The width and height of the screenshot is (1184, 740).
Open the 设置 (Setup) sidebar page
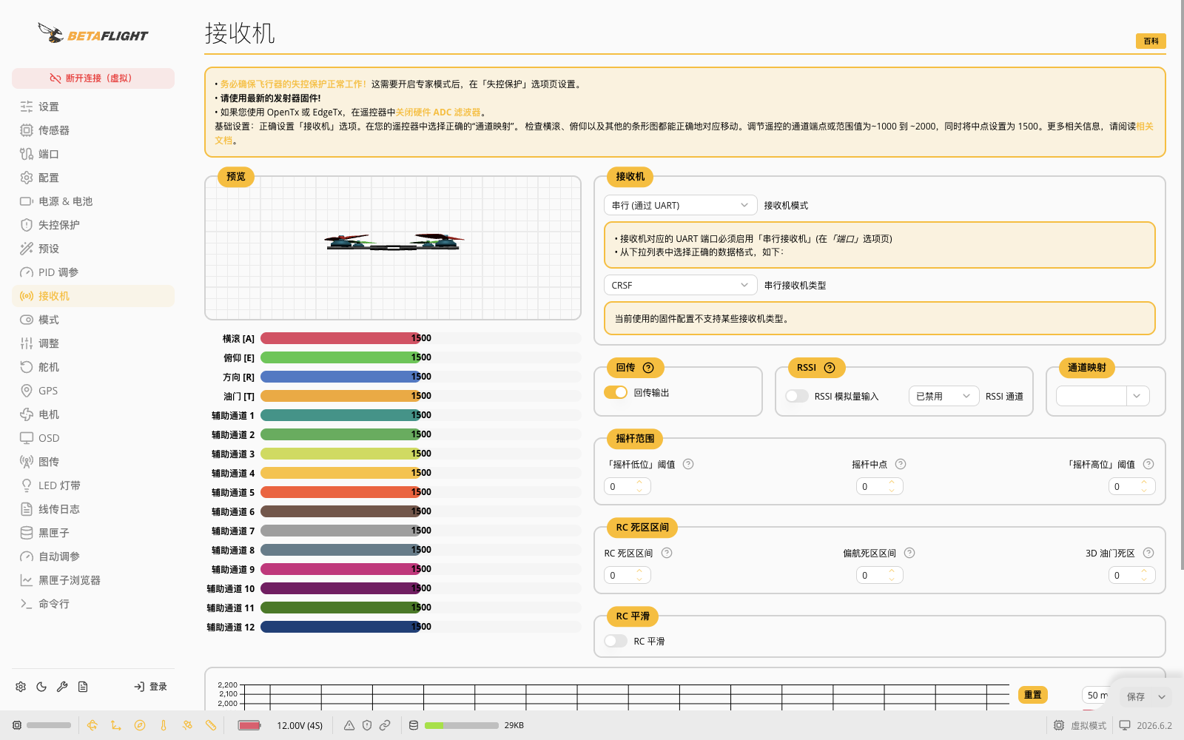(93, 107)
